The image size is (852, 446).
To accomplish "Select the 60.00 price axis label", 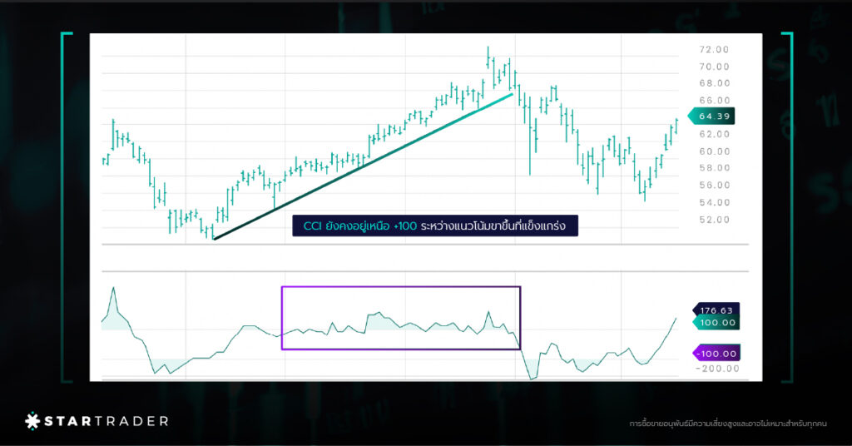I will (x=715, y=151).
